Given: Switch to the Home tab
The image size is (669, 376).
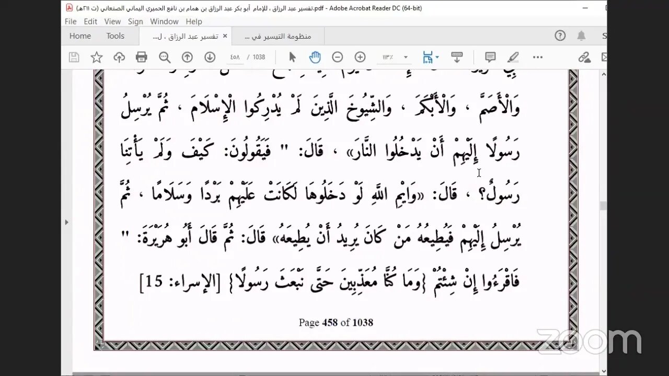Looking at the screenshot, I should 80,36.
